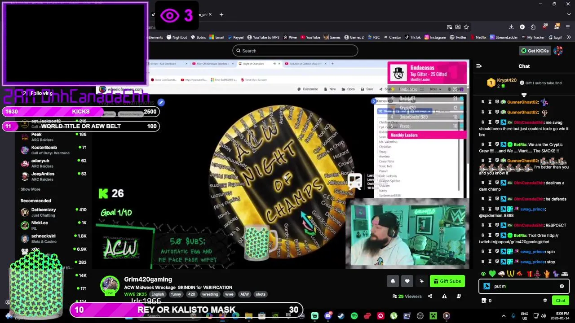Open the Netflix bookmark
The width and height of the screenshot is (575, 323).
(x=478, y=37)
